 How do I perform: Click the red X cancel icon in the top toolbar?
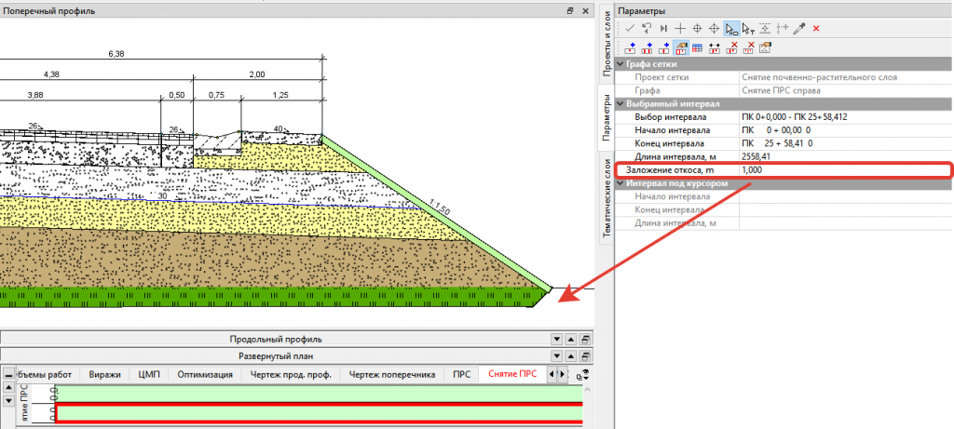coord(816,28)
